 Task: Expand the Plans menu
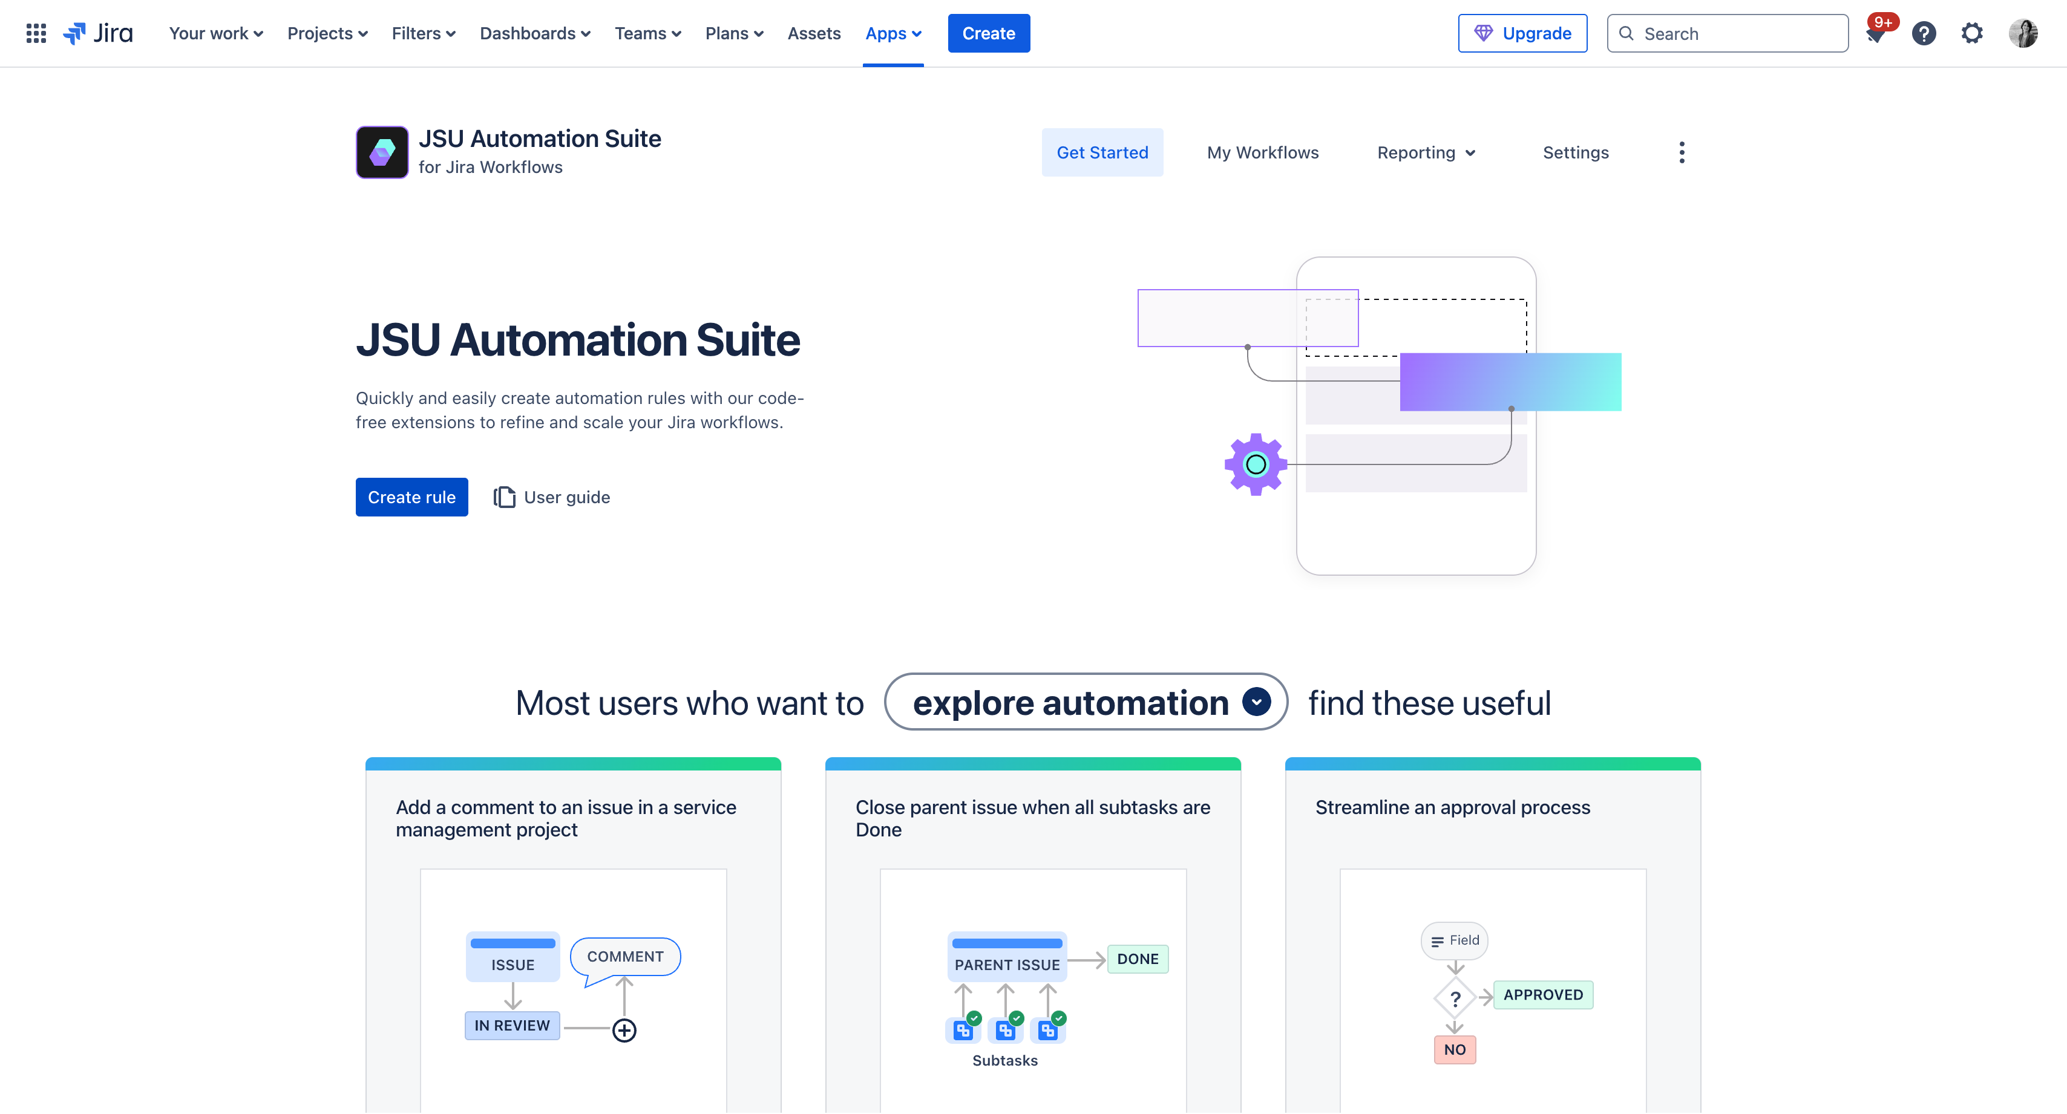[734, 33]
